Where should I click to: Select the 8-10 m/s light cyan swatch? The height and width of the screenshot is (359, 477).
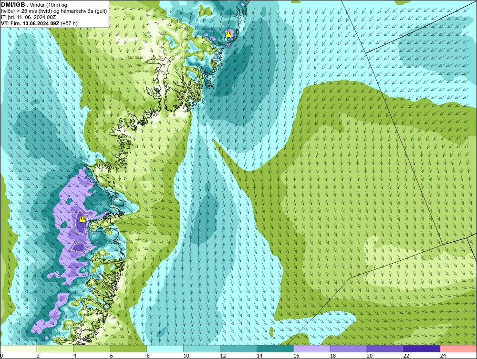point(165,349)
